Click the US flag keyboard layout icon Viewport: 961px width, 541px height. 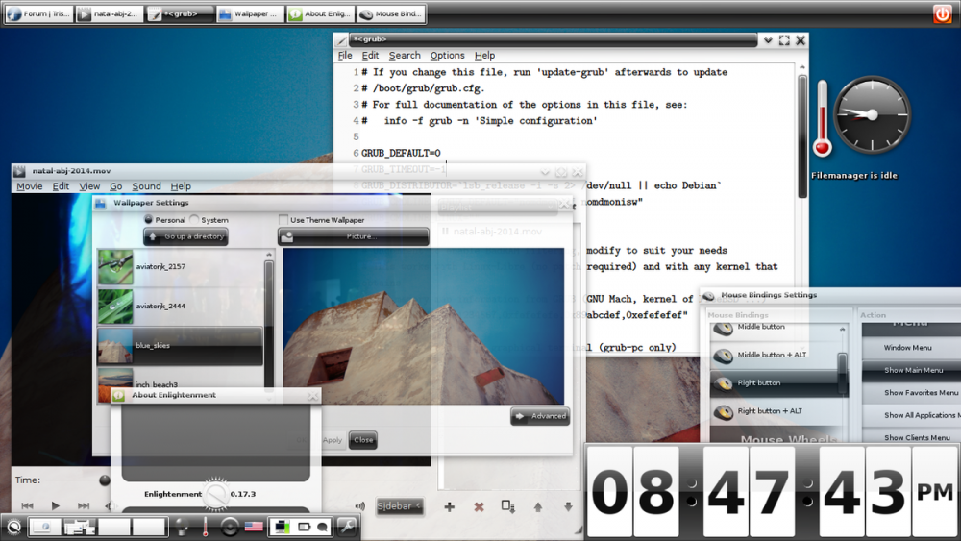point(255,527)
